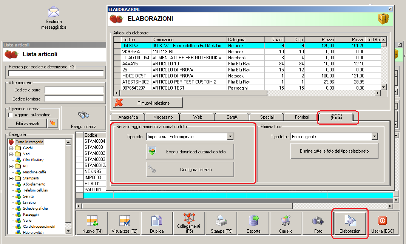Enable Aggiorn. automatico checkbox
406x244 pixels.
pos(11,115)
